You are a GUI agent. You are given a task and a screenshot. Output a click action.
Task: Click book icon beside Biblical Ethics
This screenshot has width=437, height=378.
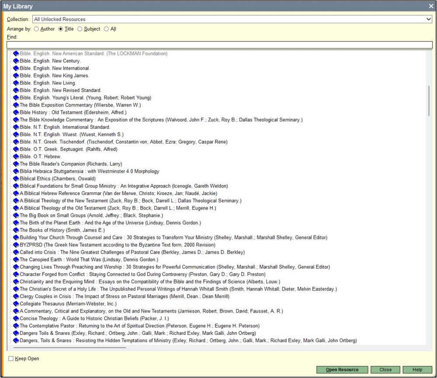tap(16, 179)
